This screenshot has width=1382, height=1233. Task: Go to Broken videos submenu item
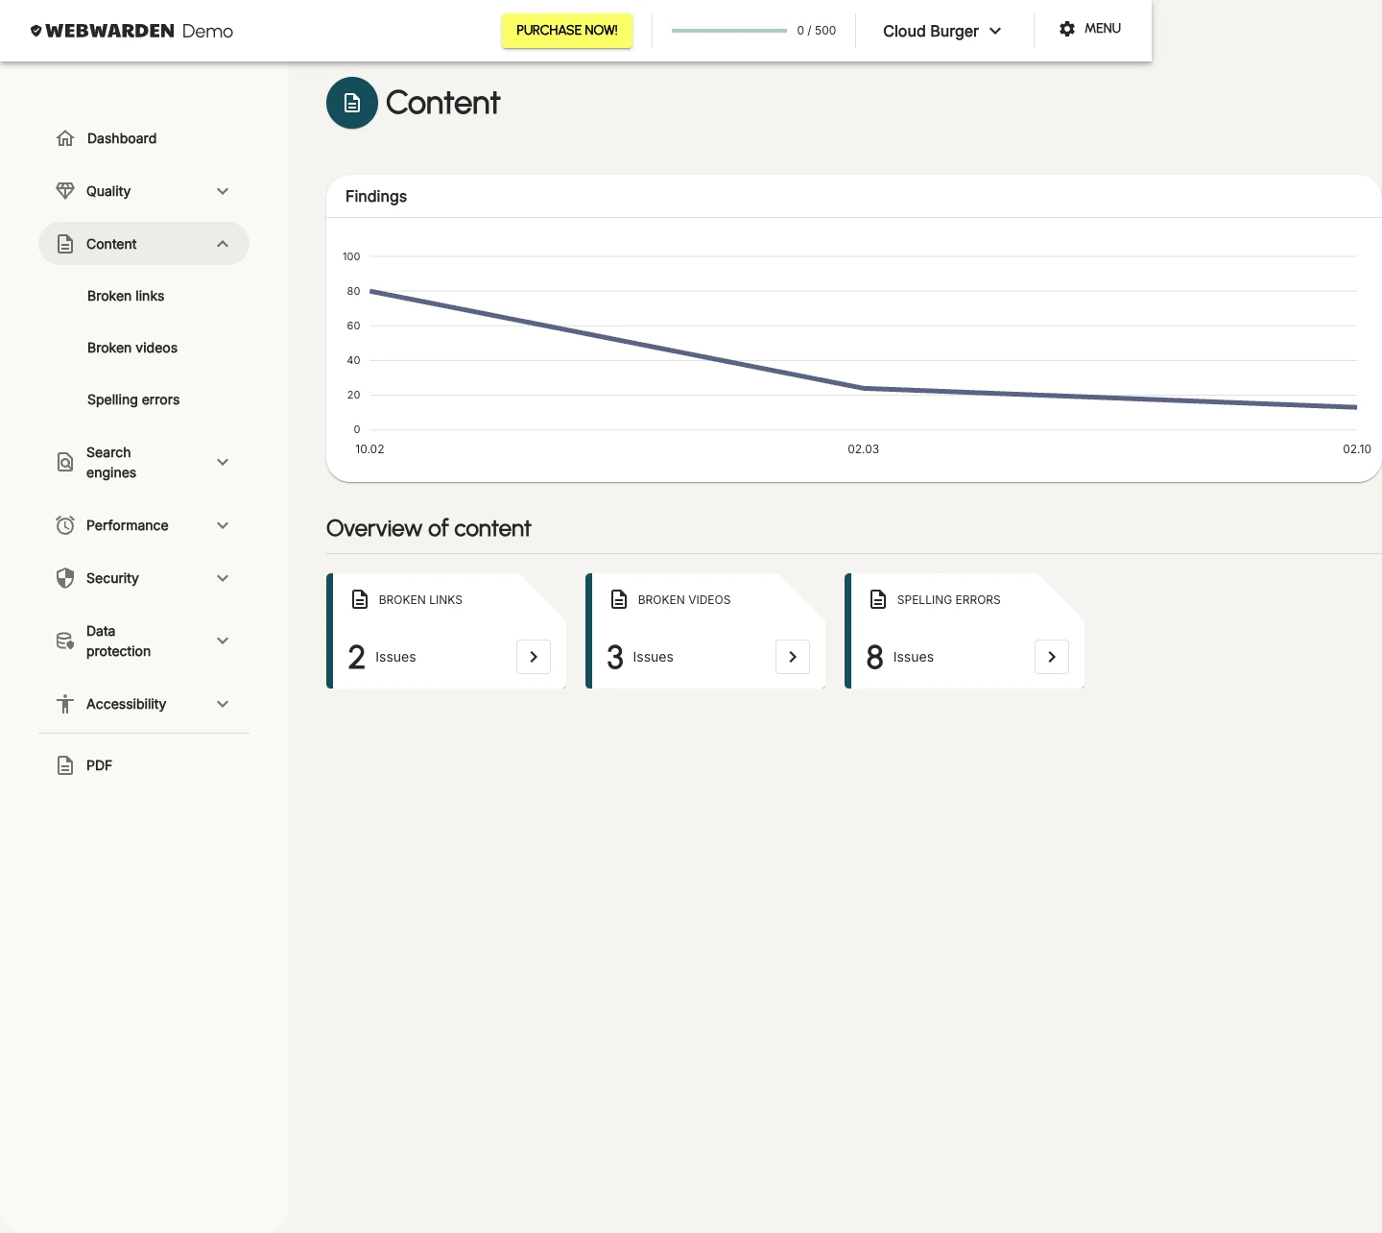click(132, 348)
